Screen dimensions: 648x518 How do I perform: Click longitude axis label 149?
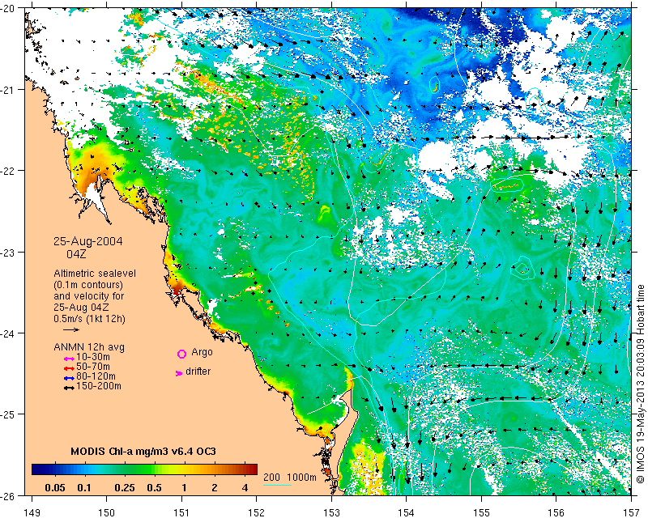32,512
